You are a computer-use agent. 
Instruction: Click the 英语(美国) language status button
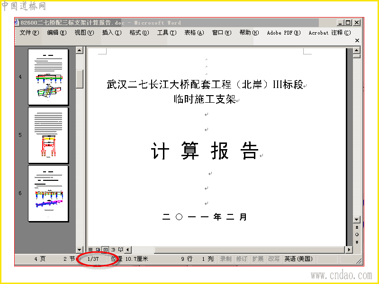(x=298, y=259)
